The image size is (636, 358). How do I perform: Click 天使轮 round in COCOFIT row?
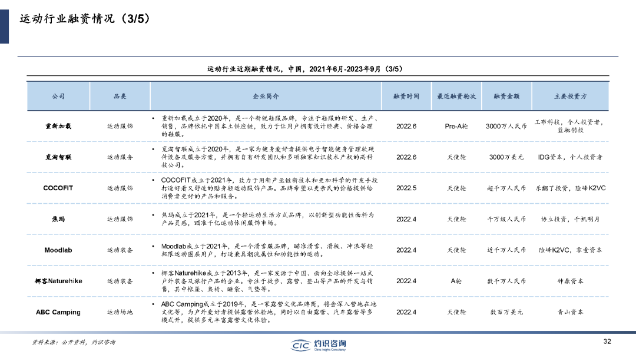coord(456,188)
